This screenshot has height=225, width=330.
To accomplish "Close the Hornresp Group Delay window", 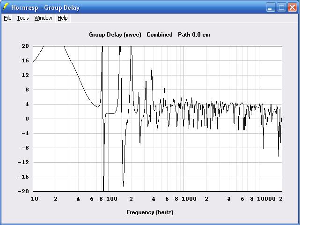I will pyautogui.click(x=293, y=7).
